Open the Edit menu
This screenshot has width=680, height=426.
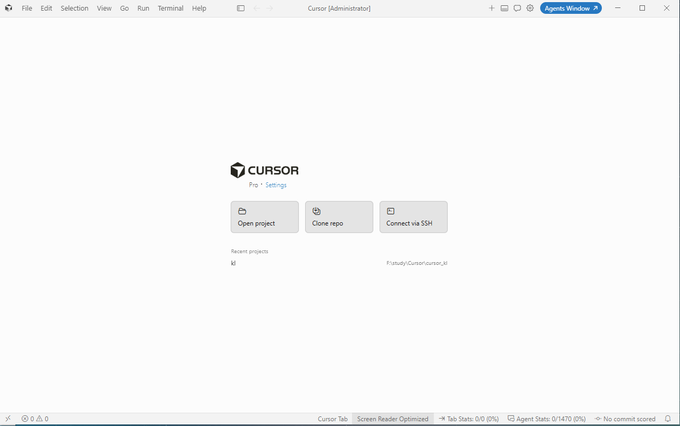tap(46, 8)
